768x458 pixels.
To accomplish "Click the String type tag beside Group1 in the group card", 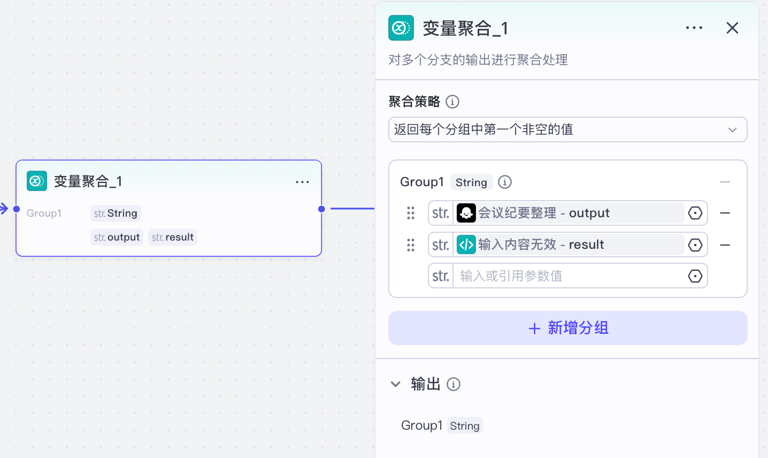I will click(471, 182).
